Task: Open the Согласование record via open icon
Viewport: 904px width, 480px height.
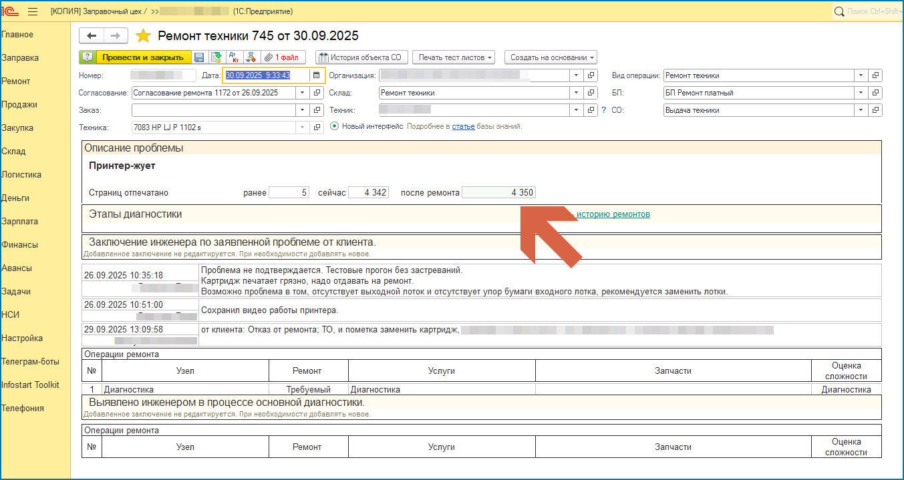Action: 317,93
